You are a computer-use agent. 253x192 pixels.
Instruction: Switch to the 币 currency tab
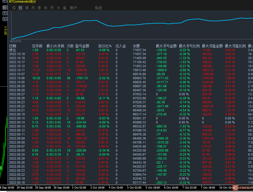point(52,8)
